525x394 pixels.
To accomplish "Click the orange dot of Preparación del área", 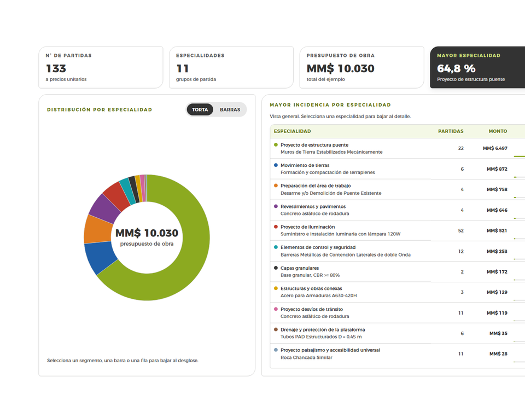I will click(x=276, y=186).
